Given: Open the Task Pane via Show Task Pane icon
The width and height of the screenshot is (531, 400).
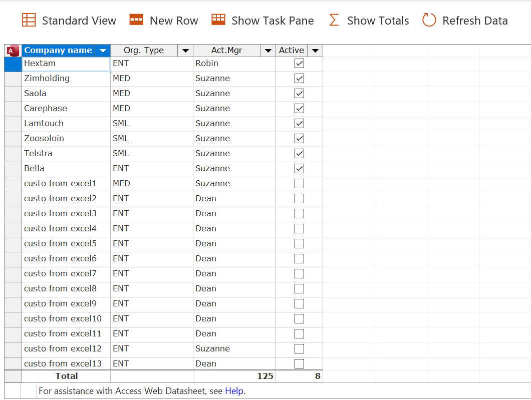Looking at the screenshot, I should coord(218,21).
